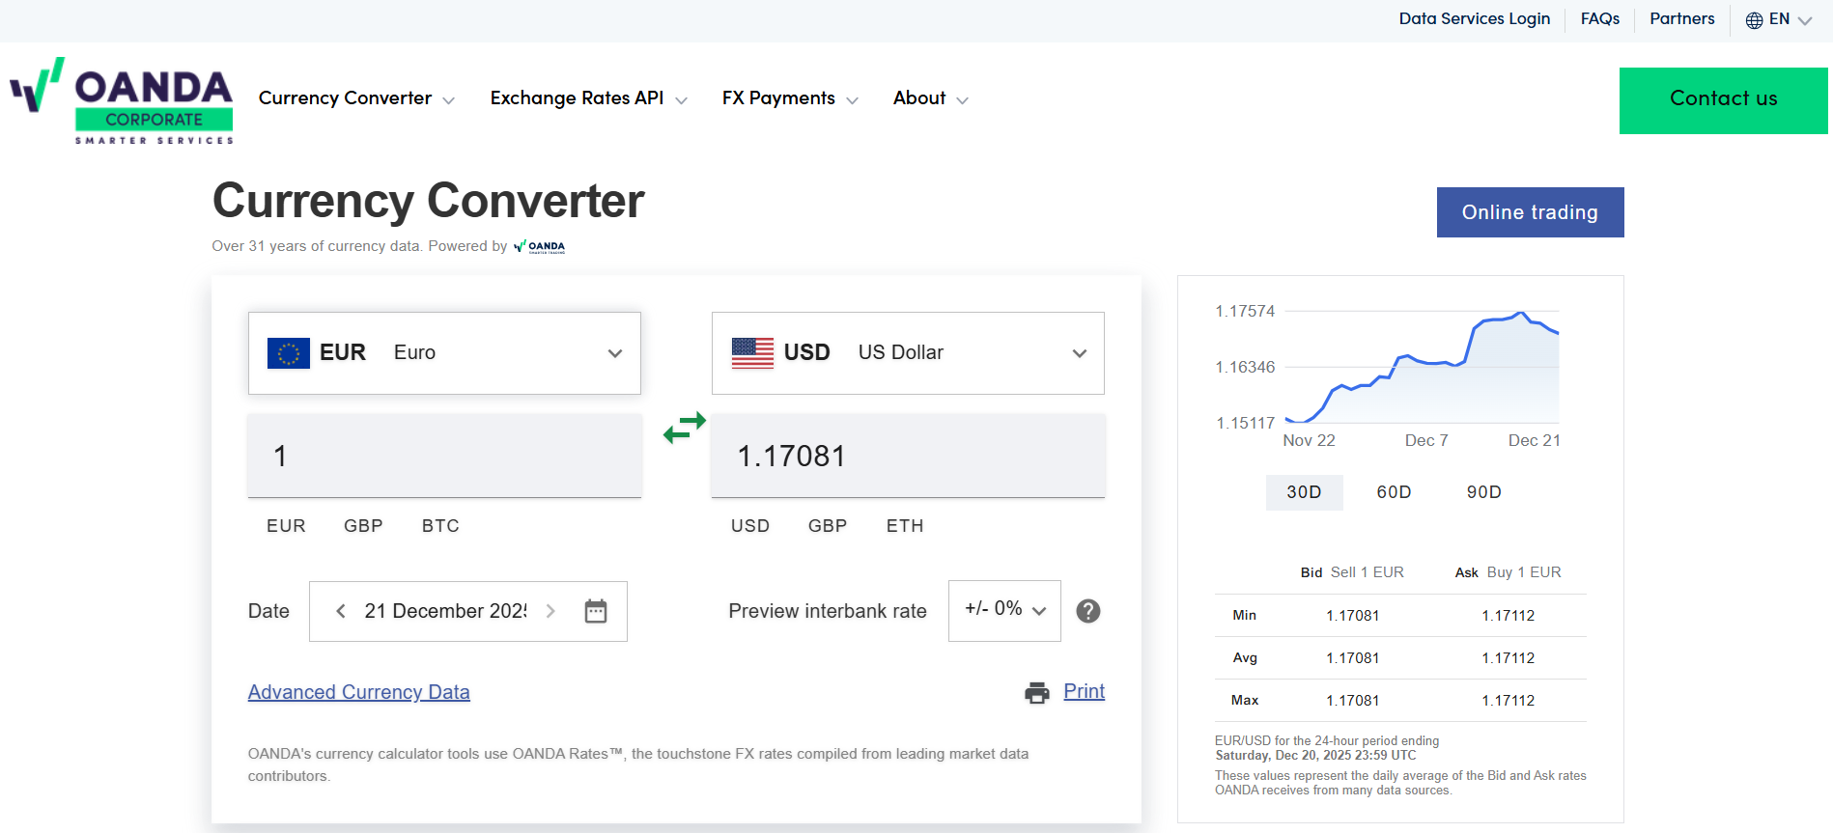Expand the FX Payments menu
This screenshot has height=833, width=1833.
tap(790, 98)
